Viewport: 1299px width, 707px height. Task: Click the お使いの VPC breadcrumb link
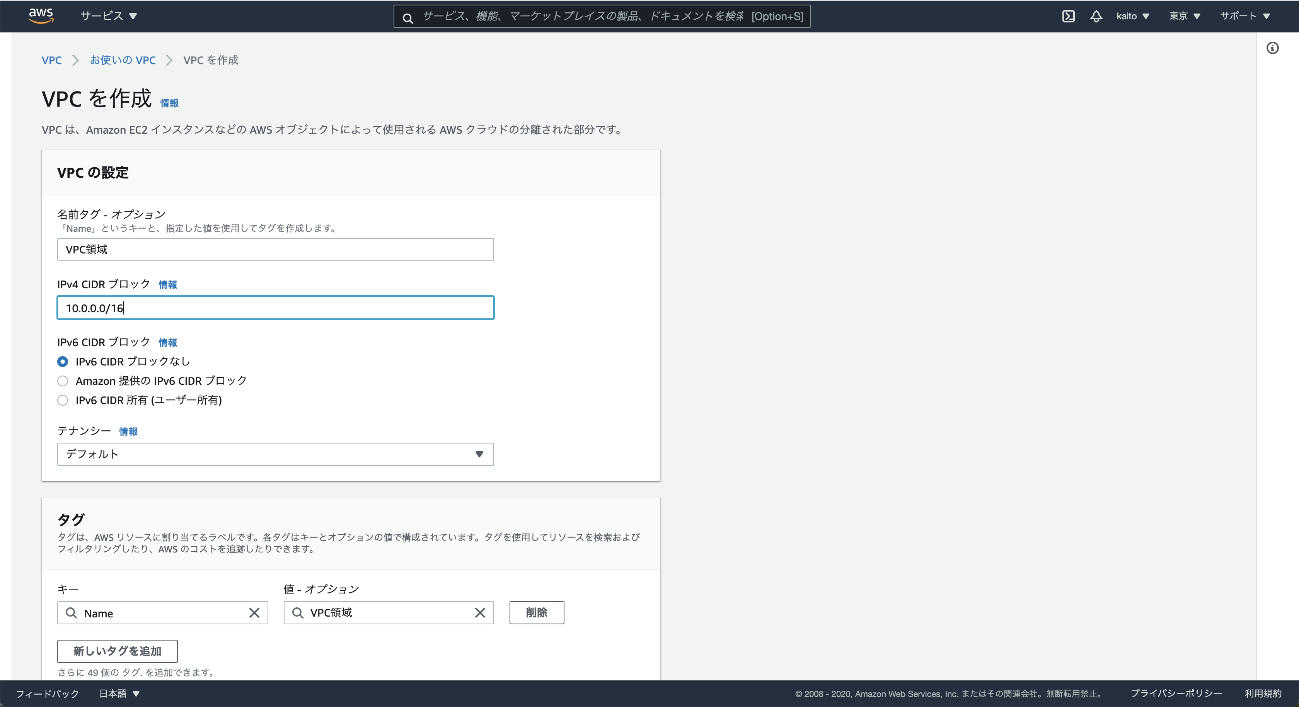[x=123, y=60]
